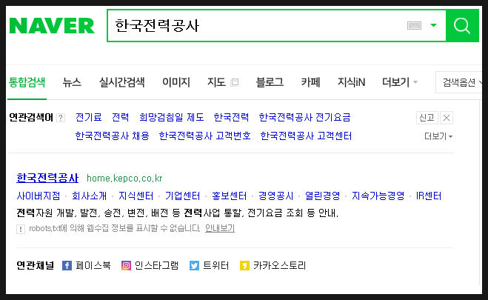Switch to the 블로그 tab
Image resolution: width=488 pixels, height=300 pixels.
(270, 82)
